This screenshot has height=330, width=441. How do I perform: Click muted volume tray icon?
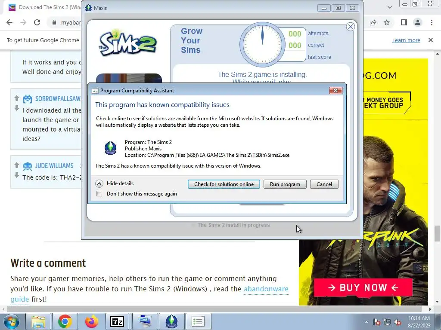[x=398, y=322]
